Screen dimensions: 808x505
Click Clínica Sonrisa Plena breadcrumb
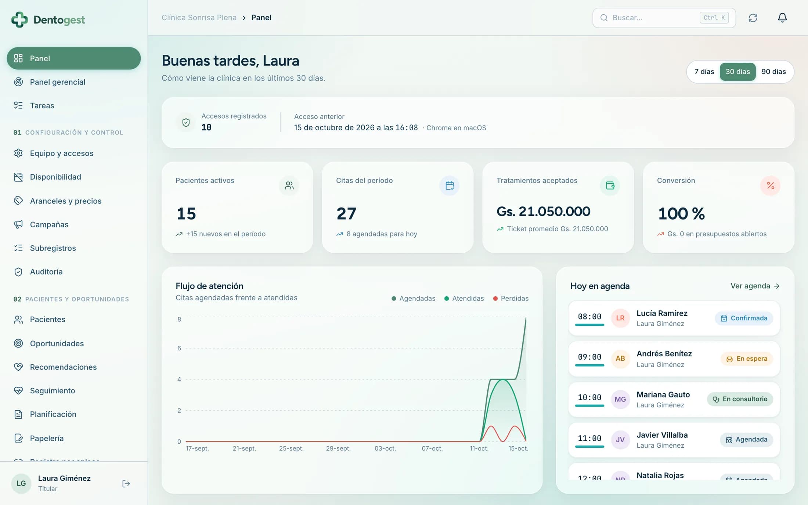point(199,18)
